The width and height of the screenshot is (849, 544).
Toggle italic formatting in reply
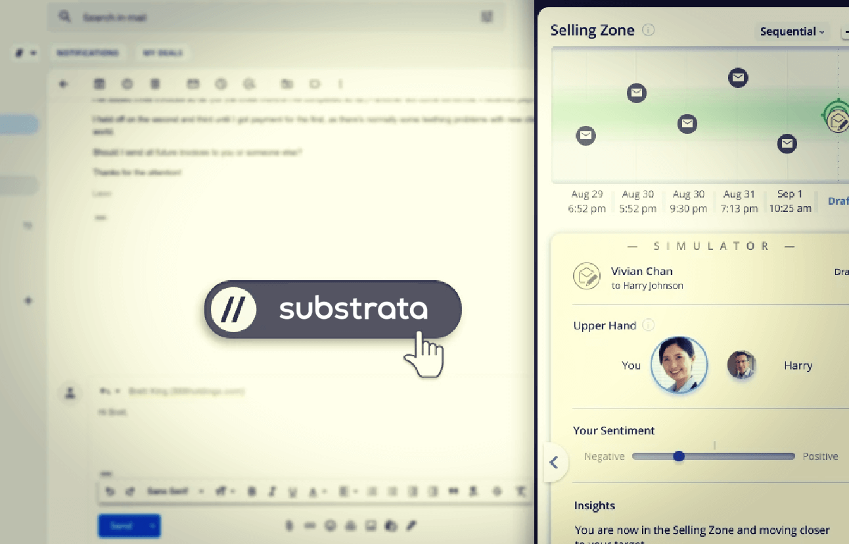pos(273,492)
